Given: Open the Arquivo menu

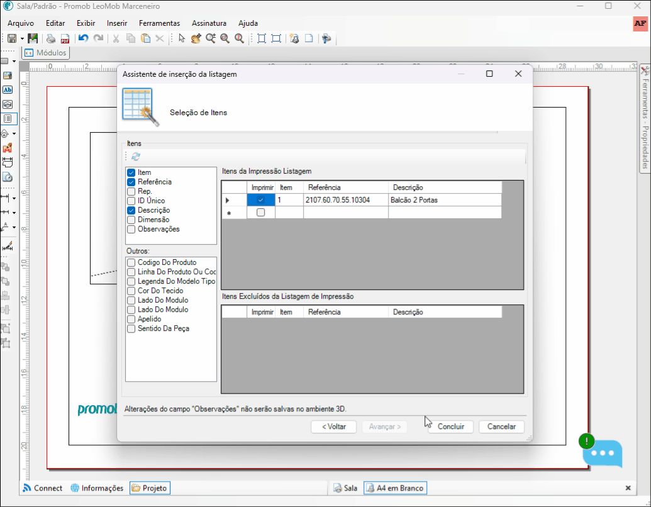Looking at the screenshot, I should coord(21,23).
